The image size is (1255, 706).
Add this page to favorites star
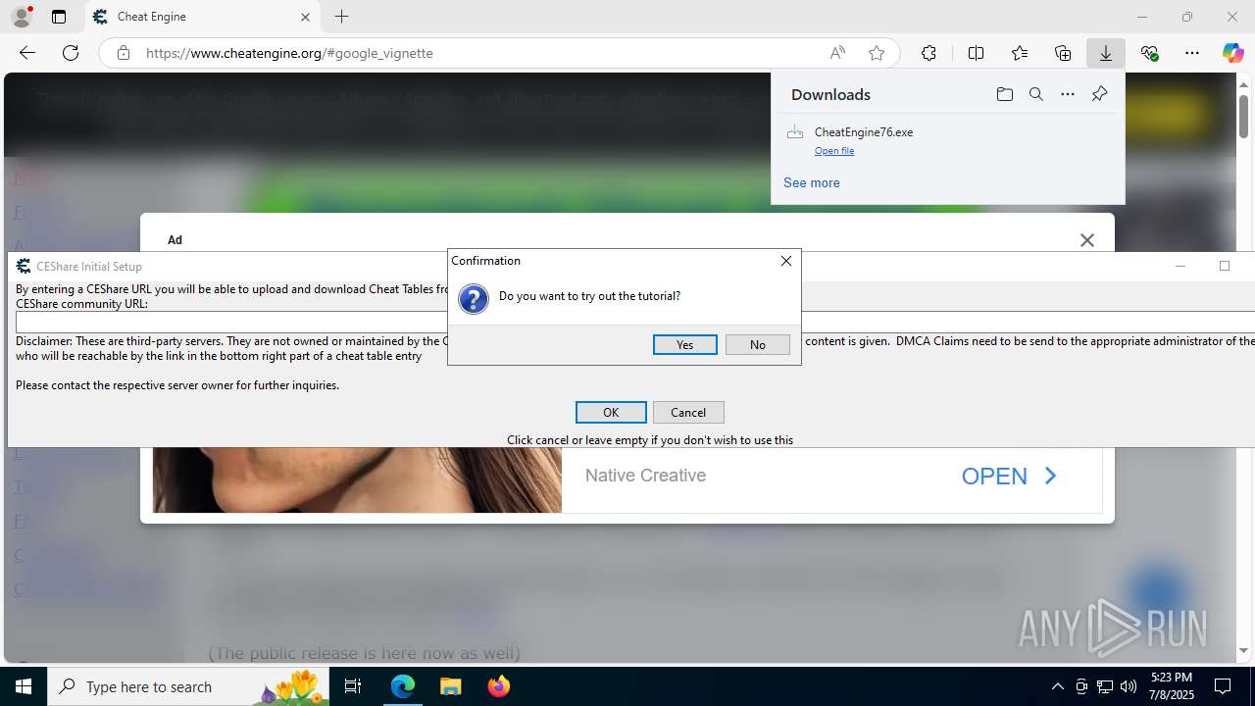click(x=877, y=53)
